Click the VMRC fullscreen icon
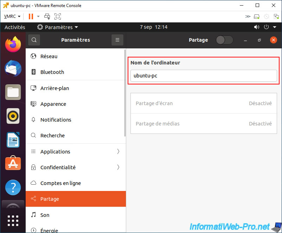 [x=58, y=16]
